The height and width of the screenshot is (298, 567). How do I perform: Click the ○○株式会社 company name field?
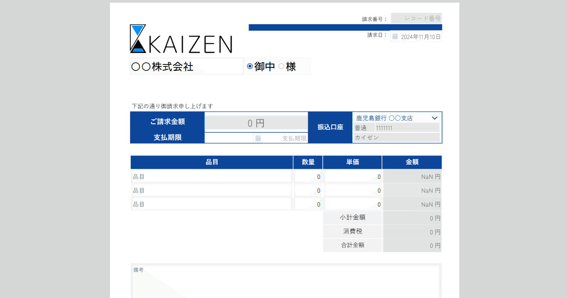tap(187, 67)
